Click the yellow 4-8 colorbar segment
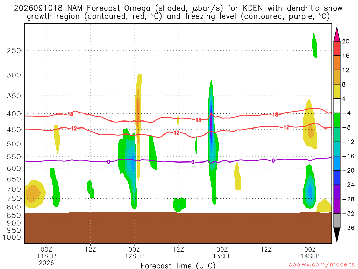Screen dimensions: 358x269 click(337, 91)
